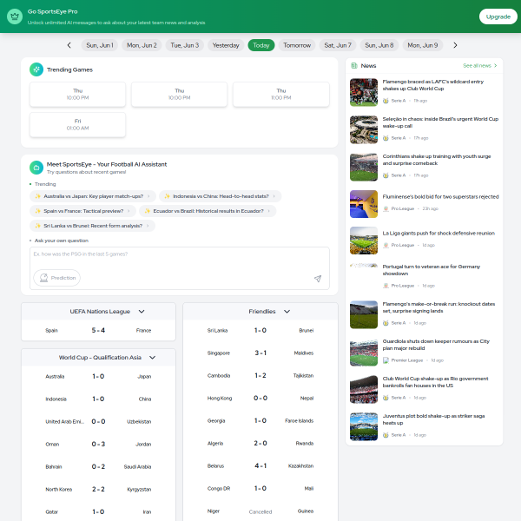
Task: Click the Prediction button
Action: [56, 278]
